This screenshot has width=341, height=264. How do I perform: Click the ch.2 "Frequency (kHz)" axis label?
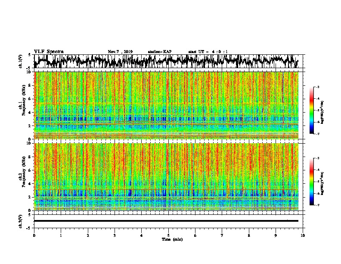[x=24, y=172]
